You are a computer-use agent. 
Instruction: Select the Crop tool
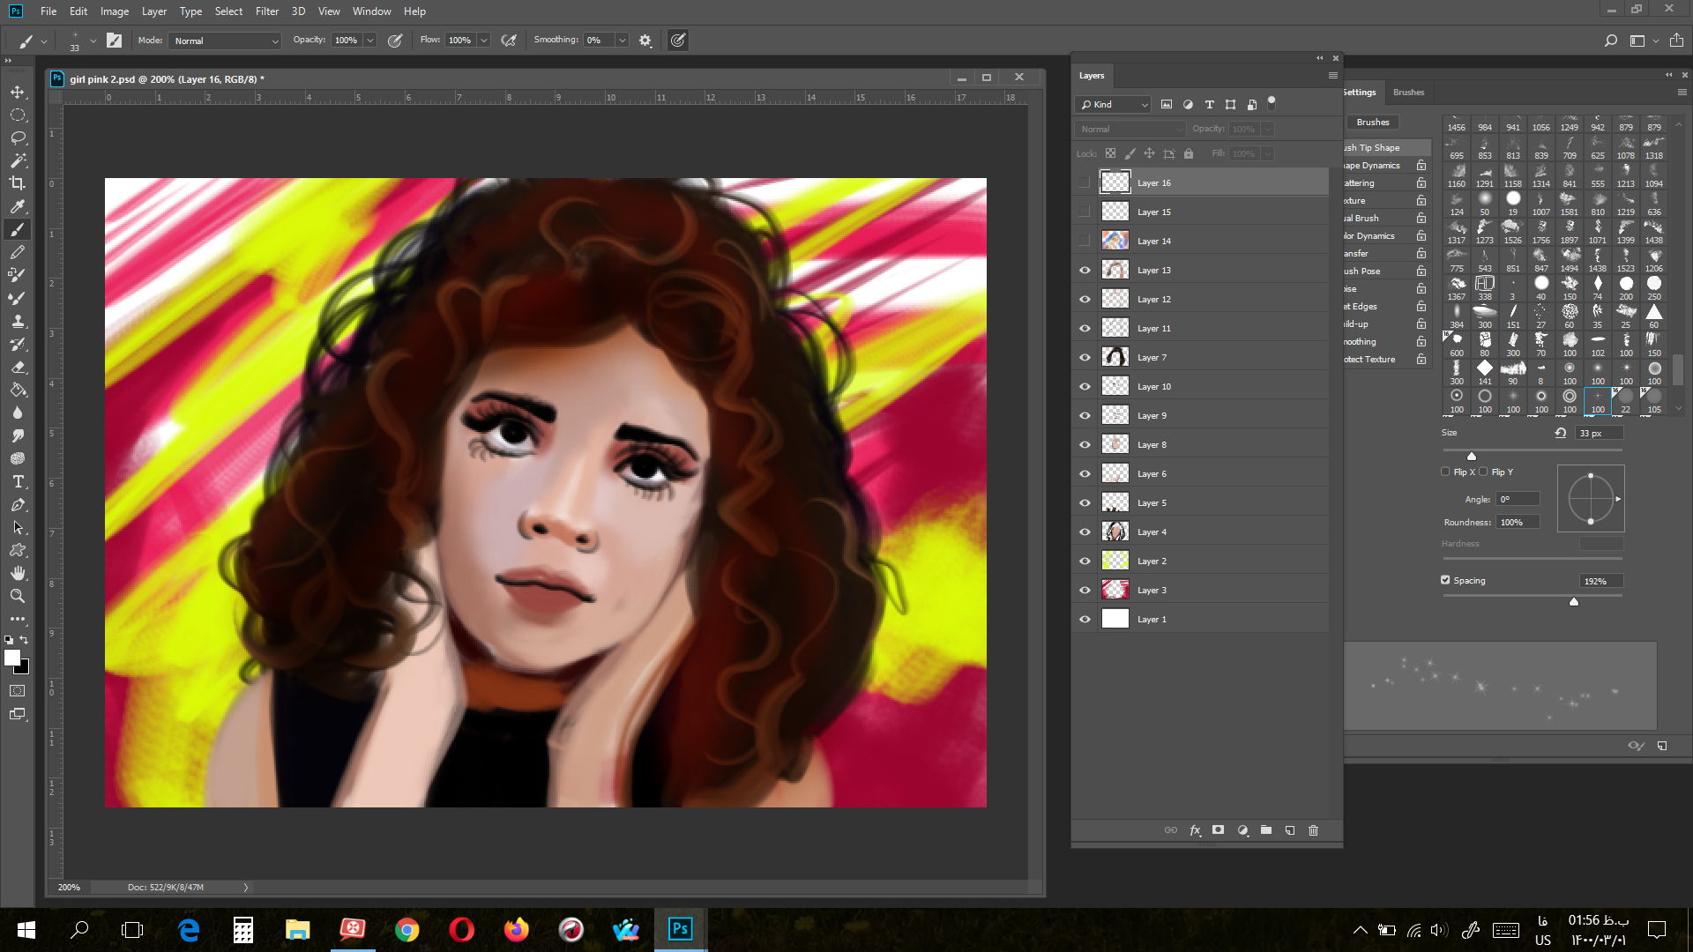[18, 183]
